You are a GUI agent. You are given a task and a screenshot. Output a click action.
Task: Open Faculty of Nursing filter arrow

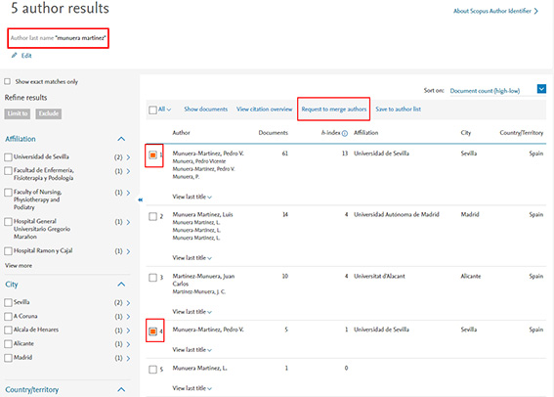coord(128,193)
